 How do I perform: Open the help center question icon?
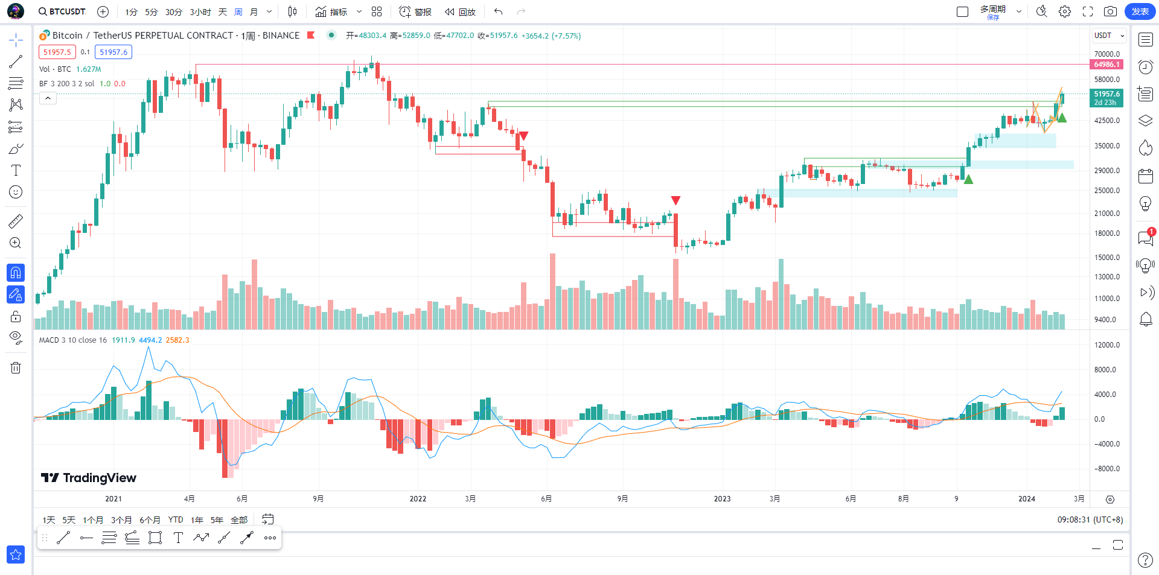pyautogui.click(x=1145, y=560)
